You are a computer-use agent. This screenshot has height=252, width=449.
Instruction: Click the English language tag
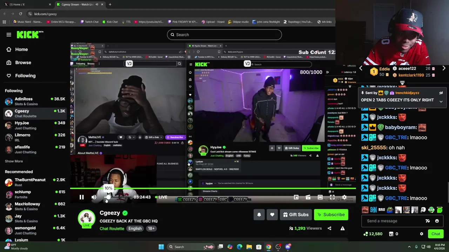(x=135, y=229)
